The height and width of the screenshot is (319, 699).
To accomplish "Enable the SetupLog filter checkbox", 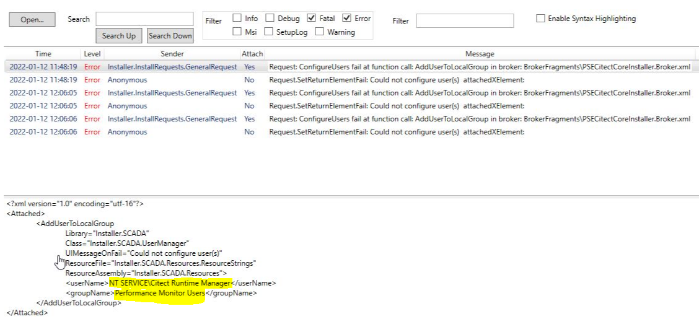I will (268, 32).
